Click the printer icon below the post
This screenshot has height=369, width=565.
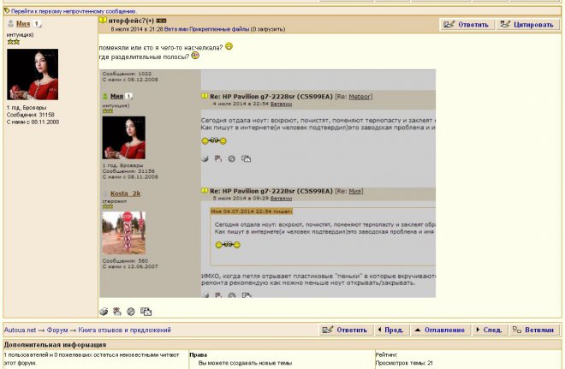104,311
